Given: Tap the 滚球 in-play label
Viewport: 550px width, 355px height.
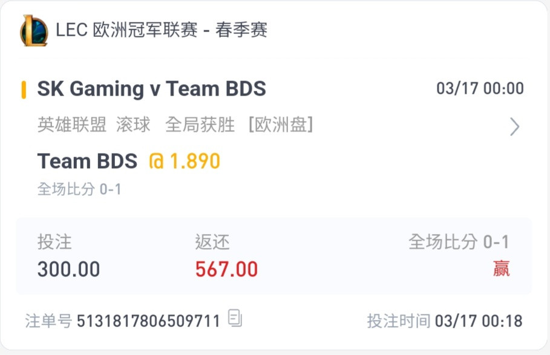Looking at the screenshot, I should (133, 125).
